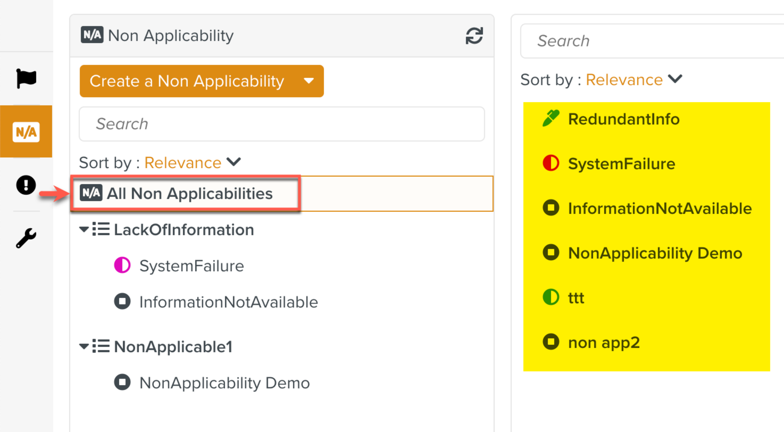The width and height of the screenshot is (784, 432).
Task: Select InformationNotAvailable in the left tree
Action: 228,302
